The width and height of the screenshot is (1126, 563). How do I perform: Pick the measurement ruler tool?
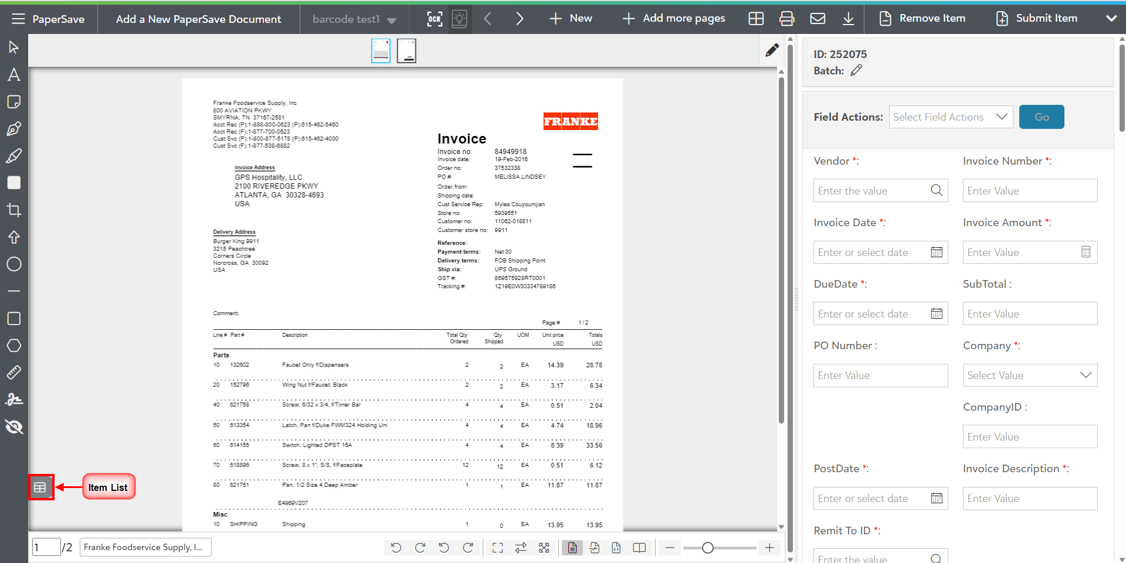14,373
